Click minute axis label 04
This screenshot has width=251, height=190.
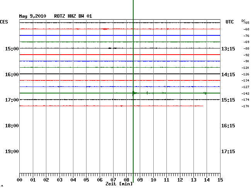[x=73, y=180]
